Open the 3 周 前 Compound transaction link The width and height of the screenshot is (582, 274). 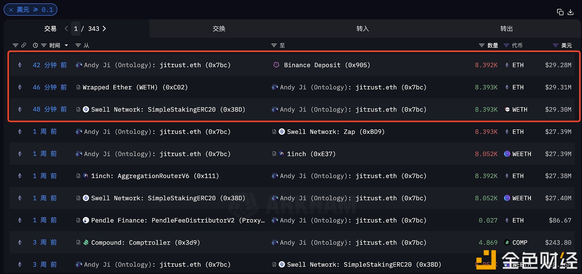pyautogui.click(x=45, y=243)
